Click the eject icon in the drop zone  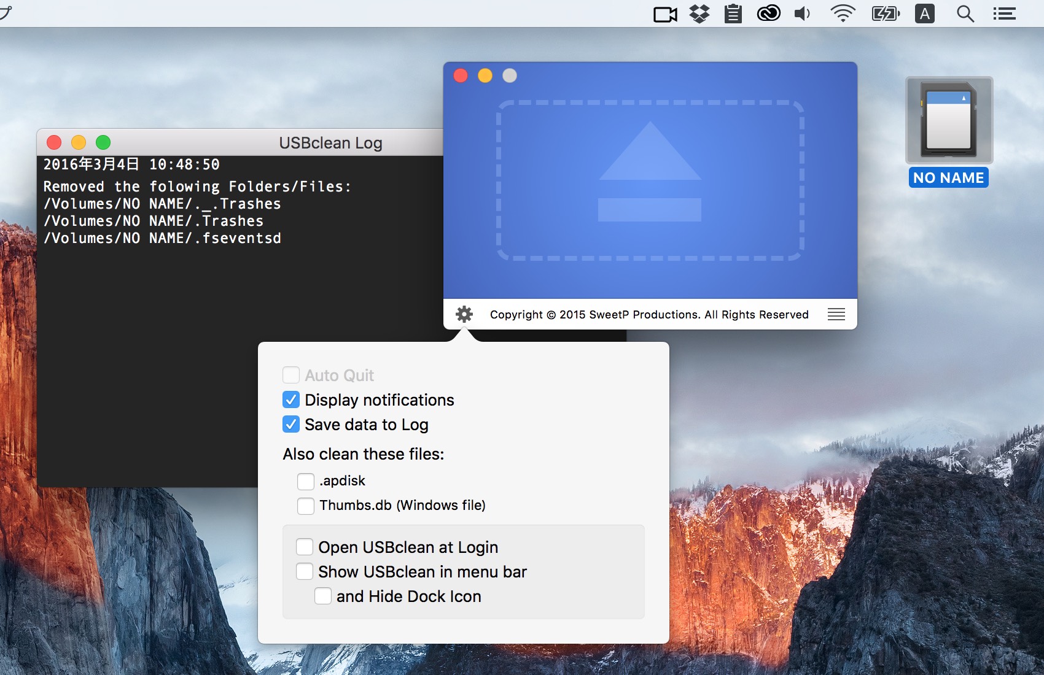(x=650, y=171)
